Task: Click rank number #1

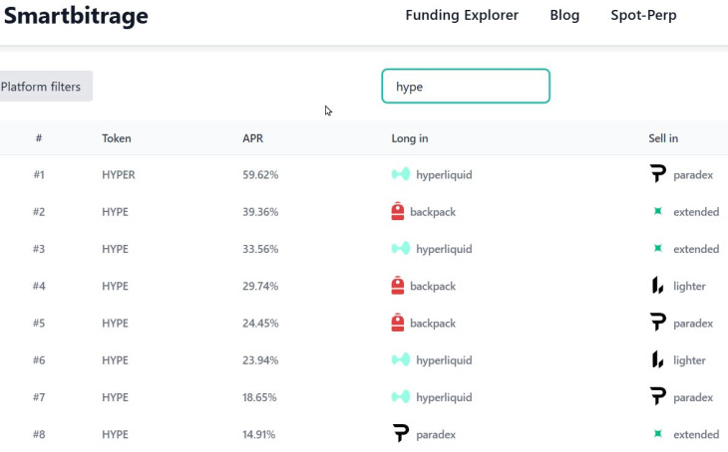Action: point(39,175)
